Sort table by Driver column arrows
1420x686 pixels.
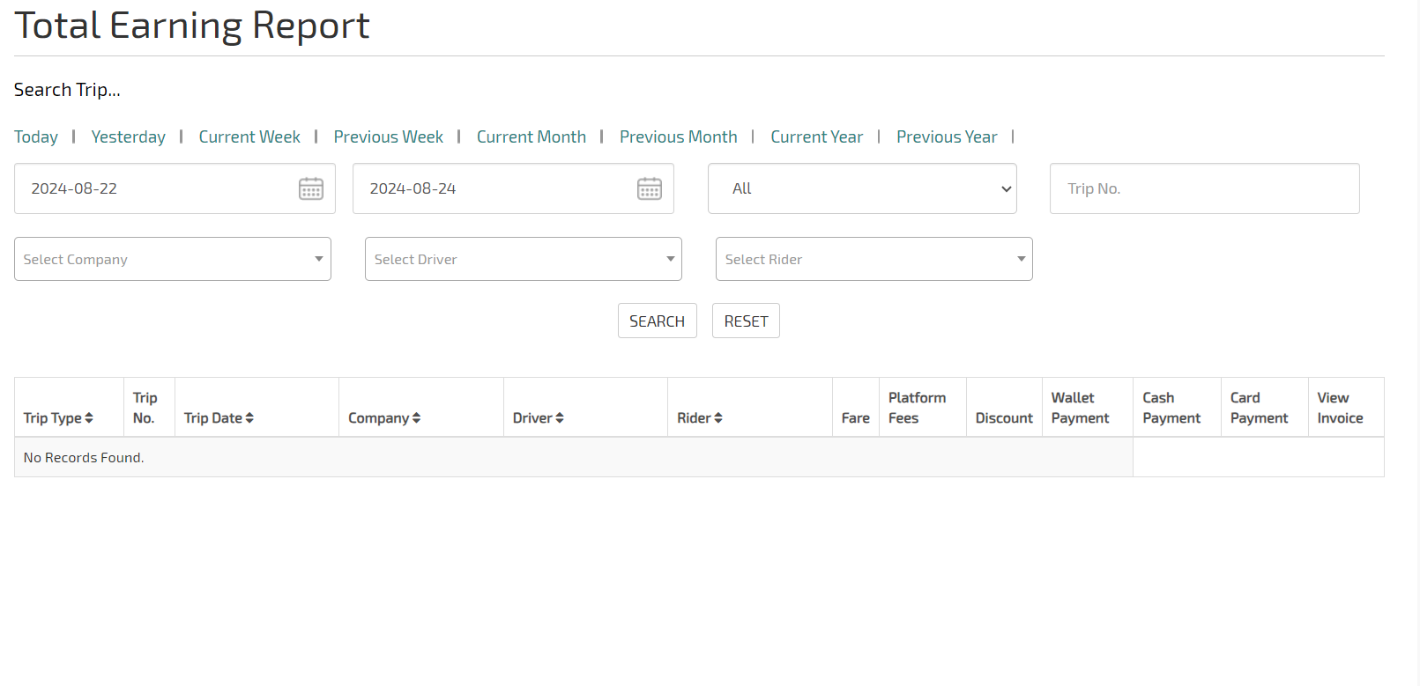click(560, 418)
